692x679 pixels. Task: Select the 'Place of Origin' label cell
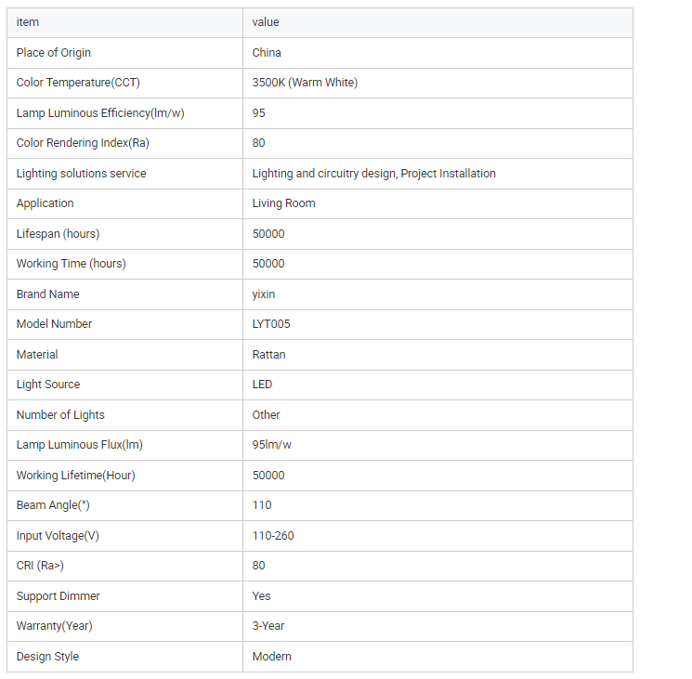(54, 53)
